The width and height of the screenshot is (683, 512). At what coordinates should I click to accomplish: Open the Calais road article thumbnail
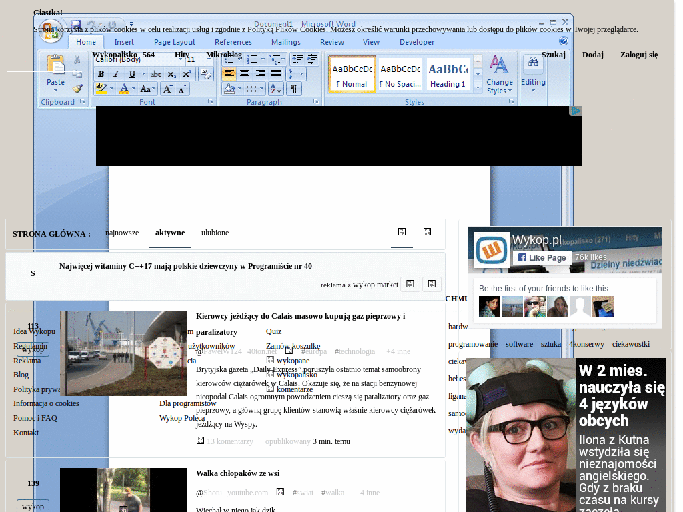pos(123,353)
